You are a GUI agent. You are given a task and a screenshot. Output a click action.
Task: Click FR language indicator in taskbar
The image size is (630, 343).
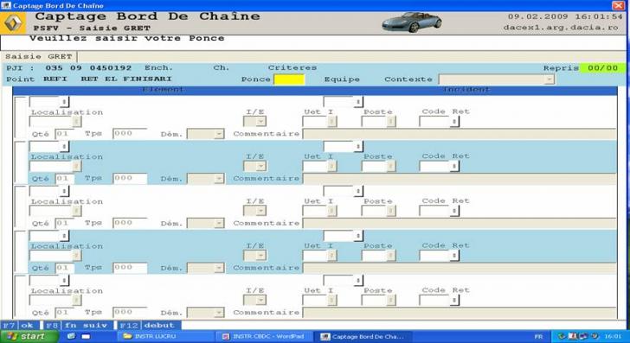538,337
